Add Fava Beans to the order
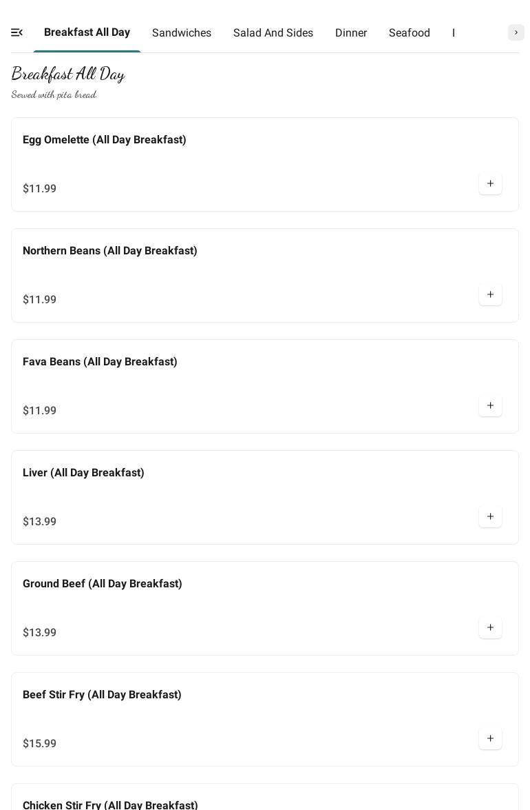The height and width of the screenshot is (810, 530). click(x=490, y=406)
